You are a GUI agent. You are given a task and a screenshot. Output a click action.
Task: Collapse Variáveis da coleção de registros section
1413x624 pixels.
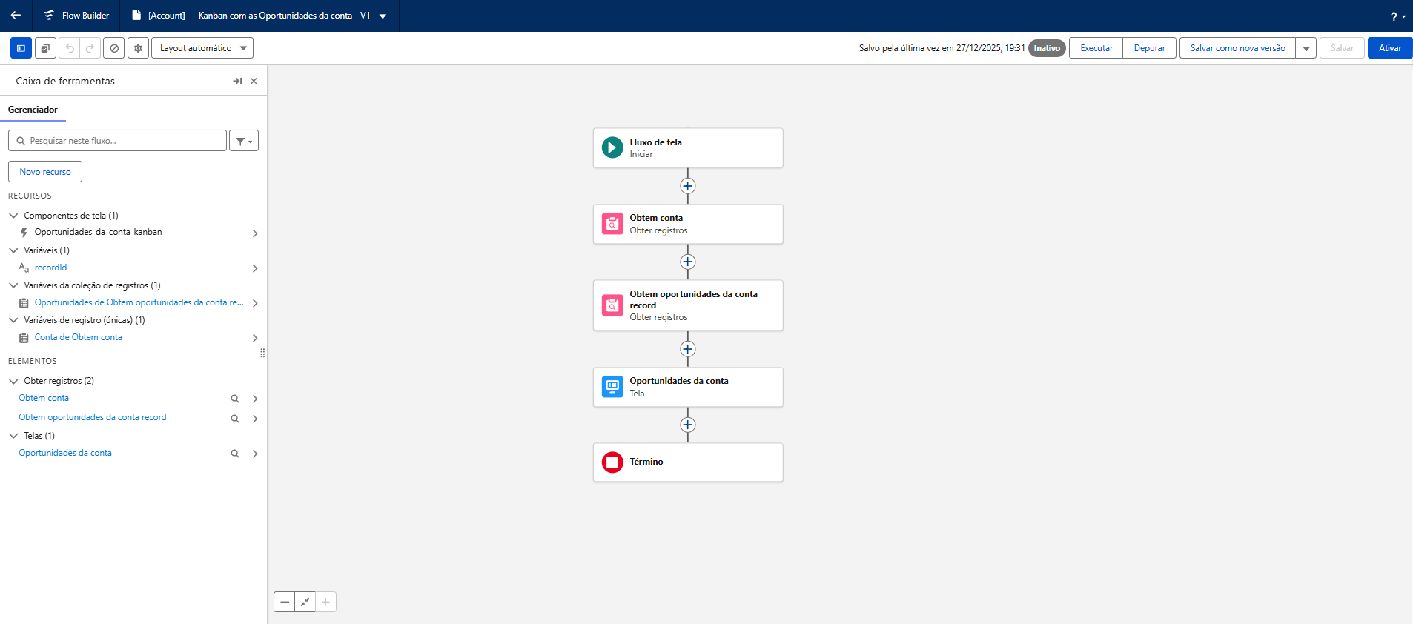[x=13, y=285]
